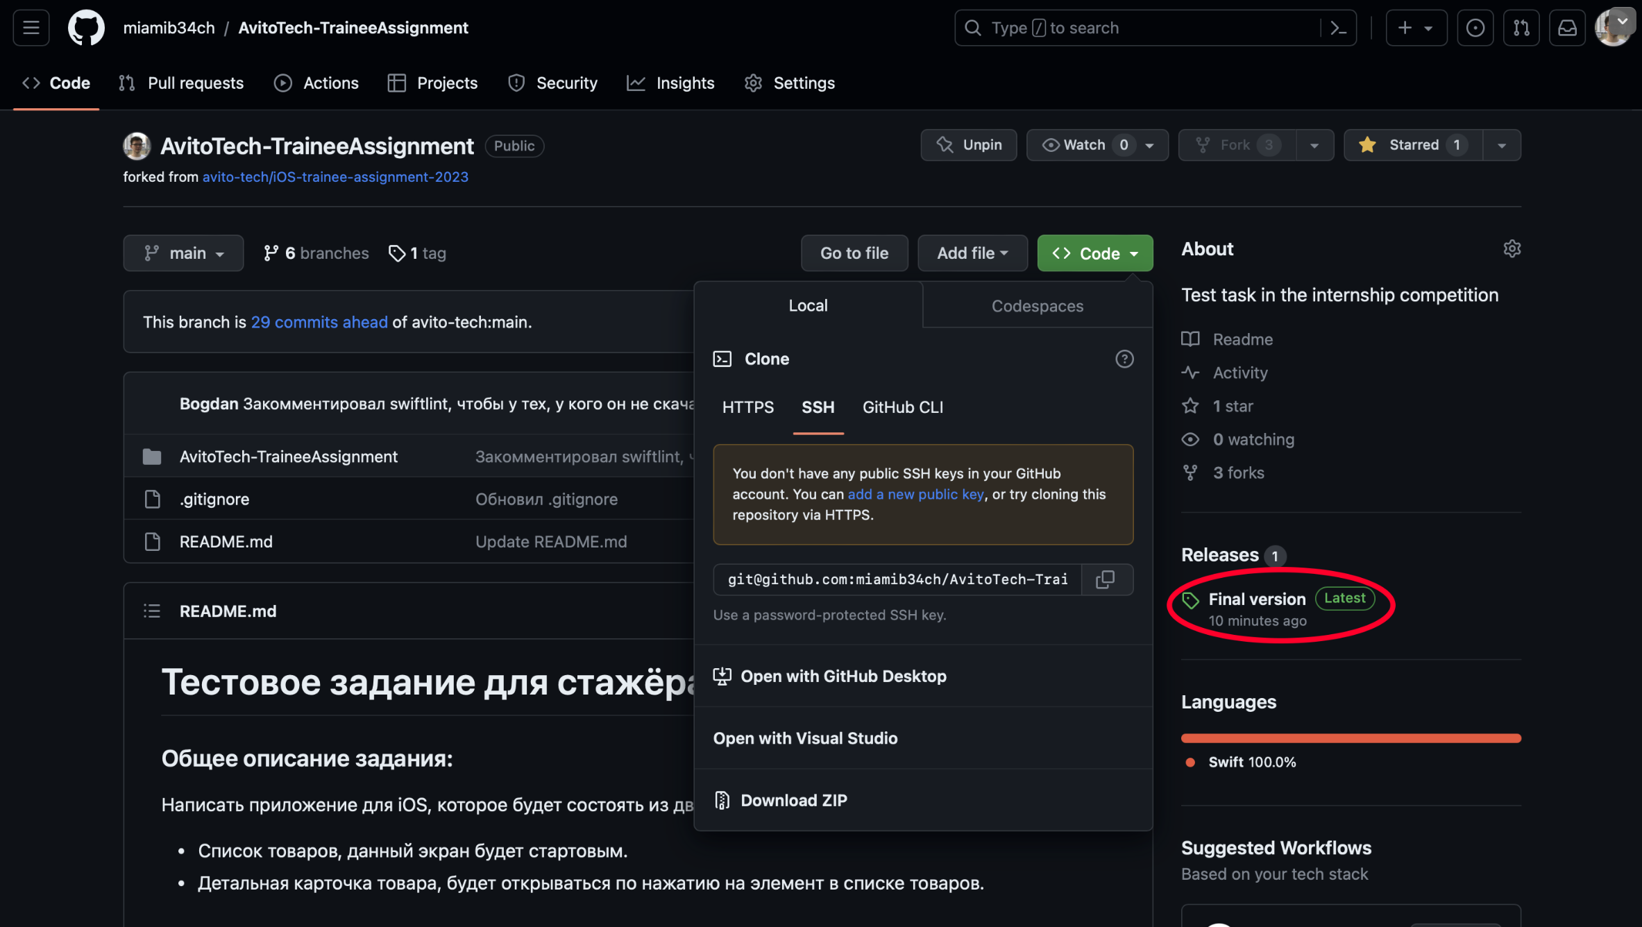
Task: Open the Insights tab
Action: point(670,83)
